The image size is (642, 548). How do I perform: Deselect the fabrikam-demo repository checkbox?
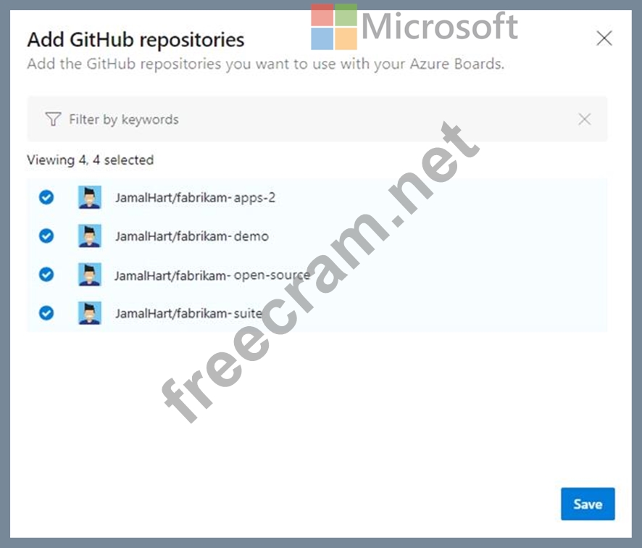46,236
